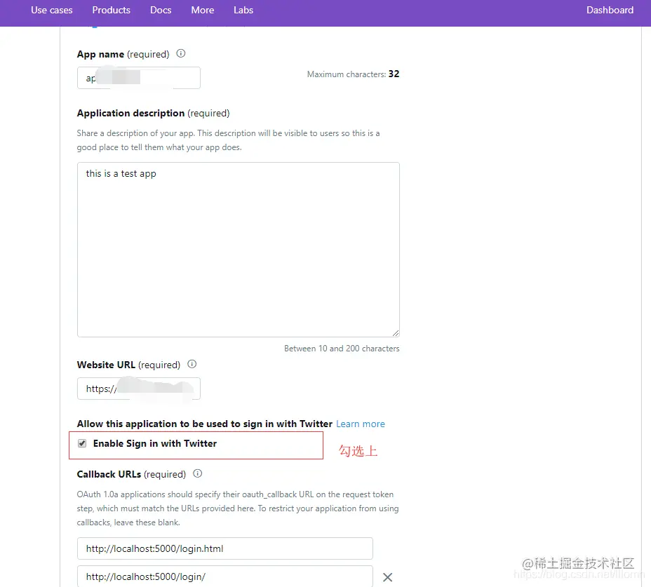
Task: Click the 'Callback URLs (required)' label
Action: click(x=131, y=474)
